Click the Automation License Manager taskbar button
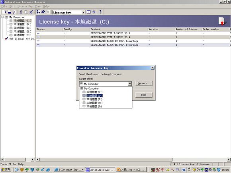 (x=100, y=169)
